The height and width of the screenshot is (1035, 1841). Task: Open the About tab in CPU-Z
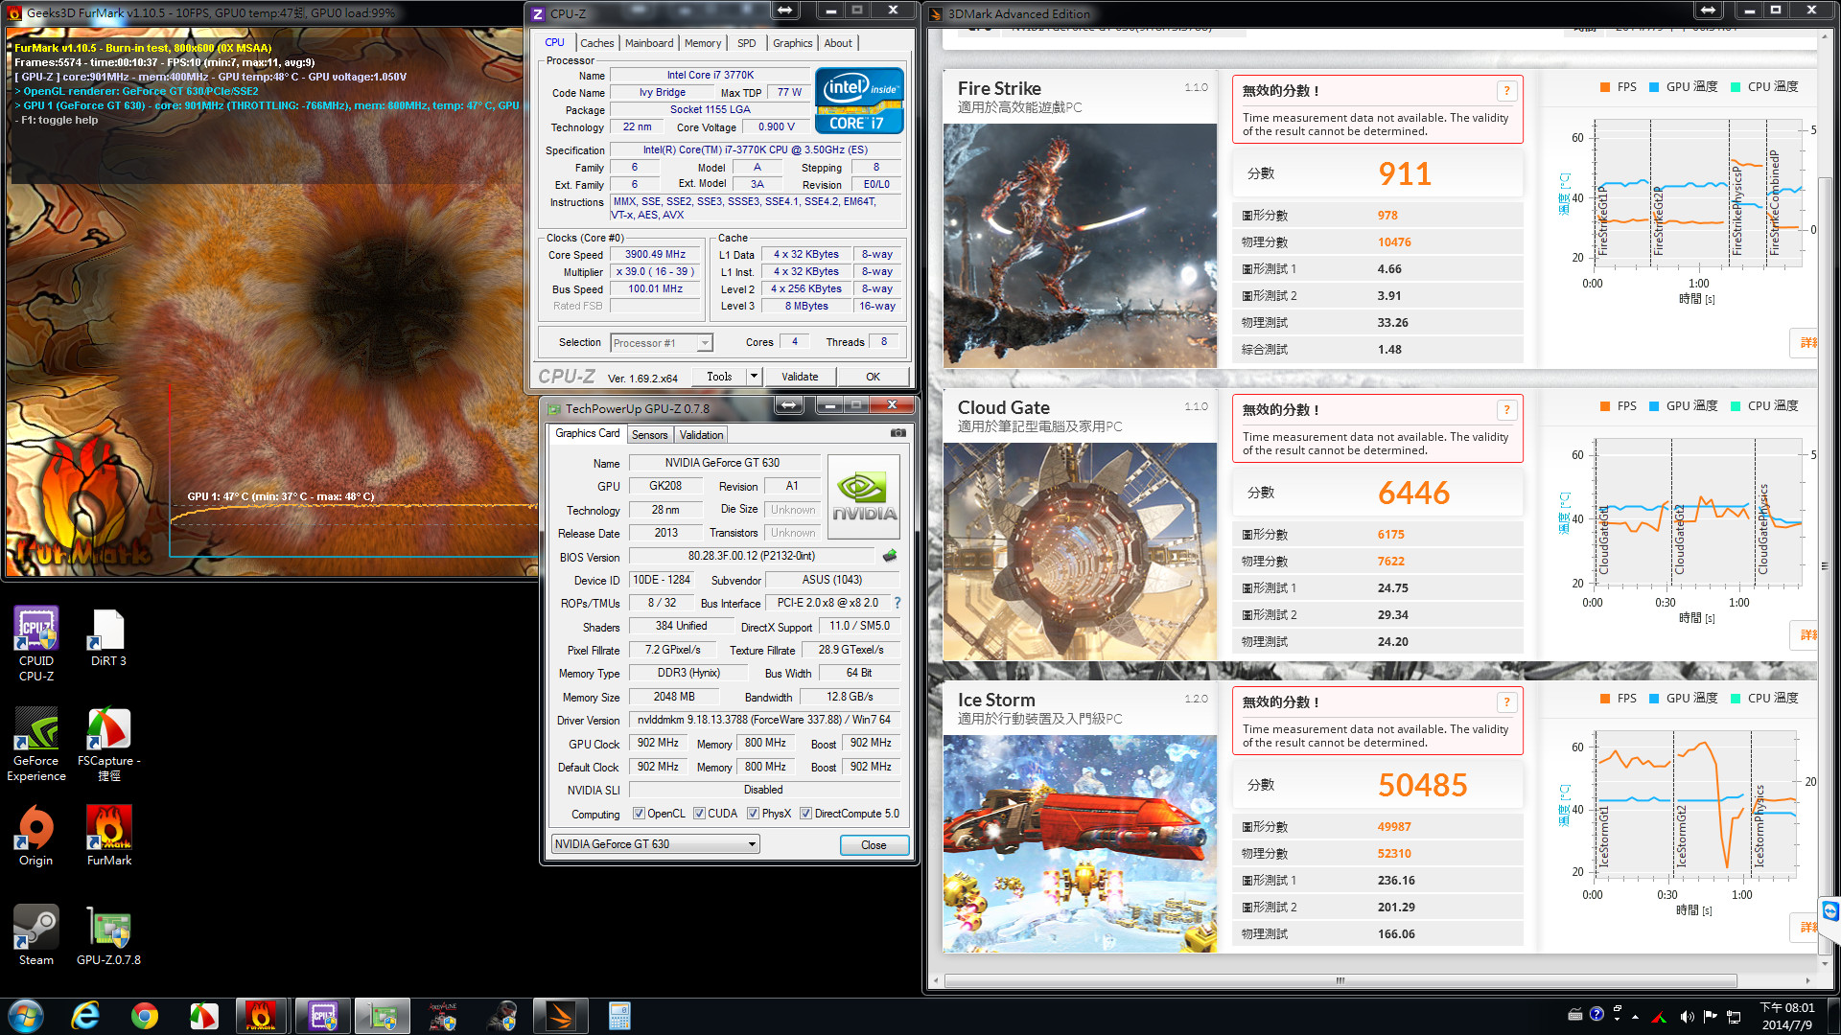click(x=838, y=43)
